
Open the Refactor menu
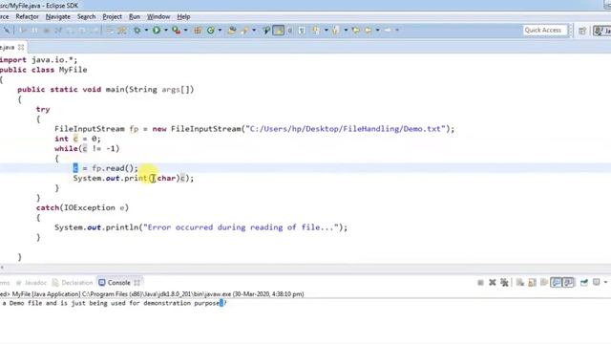click(27, 17)
